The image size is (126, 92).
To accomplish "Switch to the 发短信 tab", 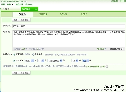I will pos(23,14).
